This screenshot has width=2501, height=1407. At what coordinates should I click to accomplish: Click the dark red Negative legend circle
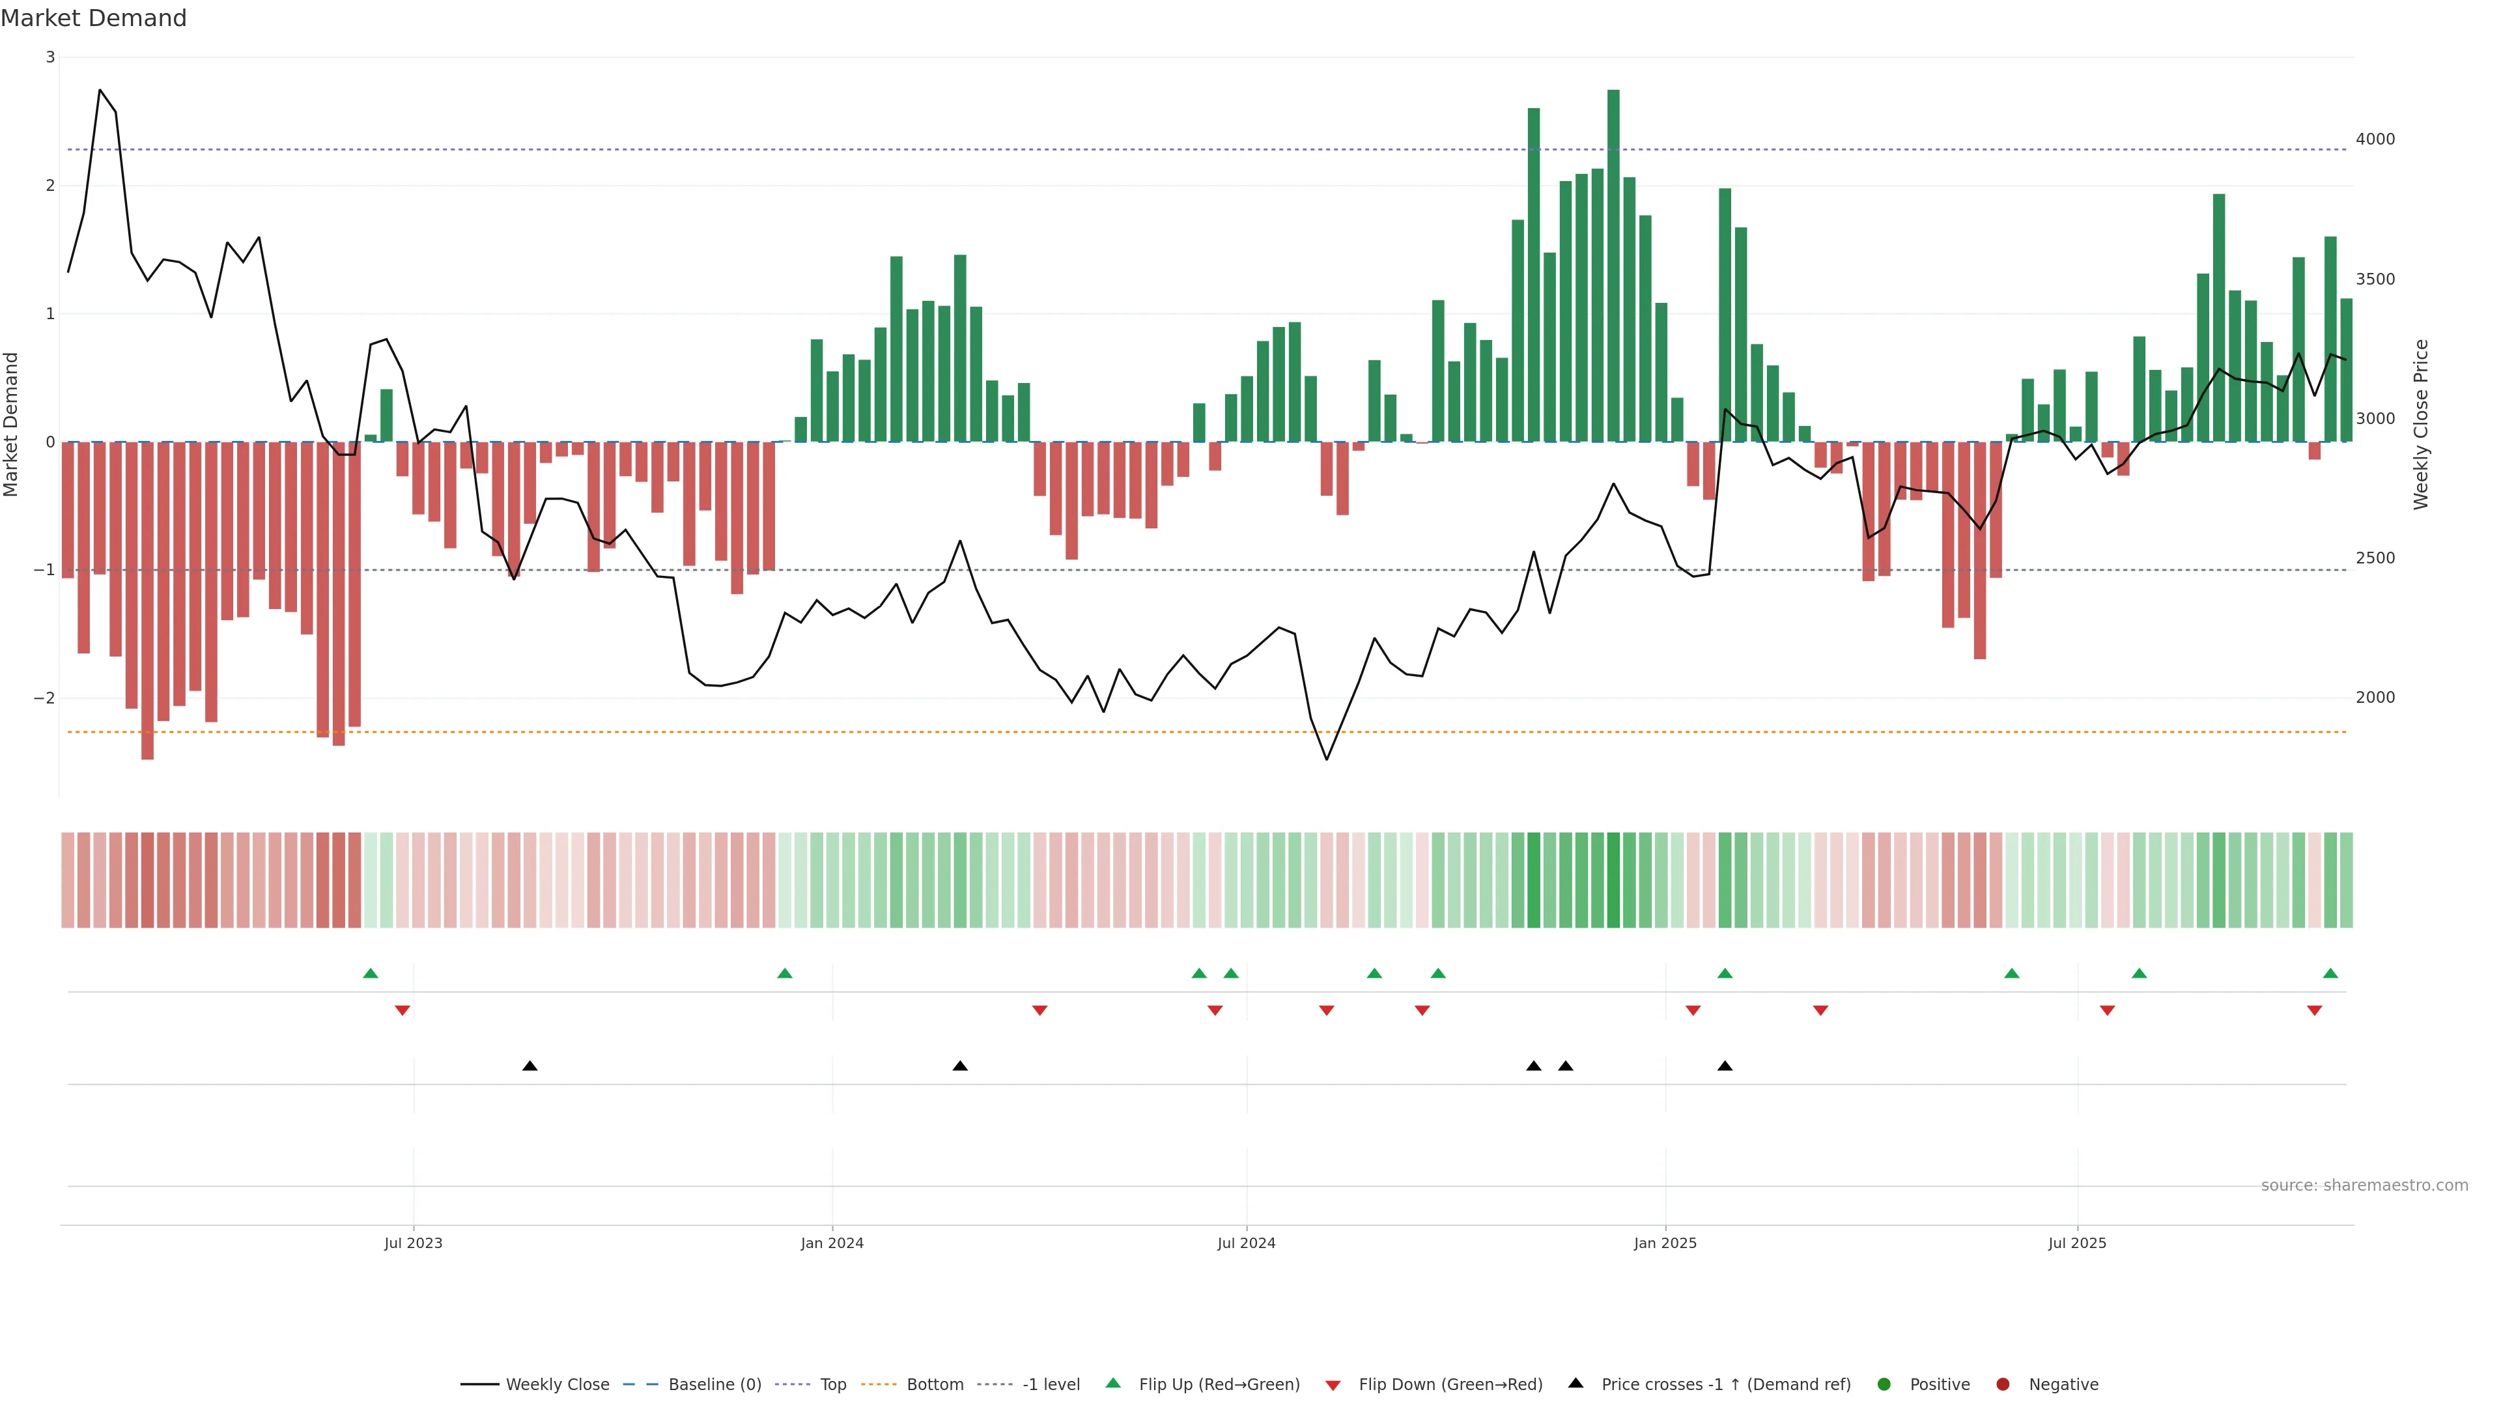(x=2002, y=1384)
